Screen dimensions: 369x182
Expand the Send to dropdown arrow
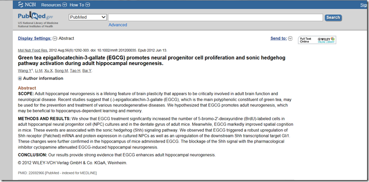point(290,38)
